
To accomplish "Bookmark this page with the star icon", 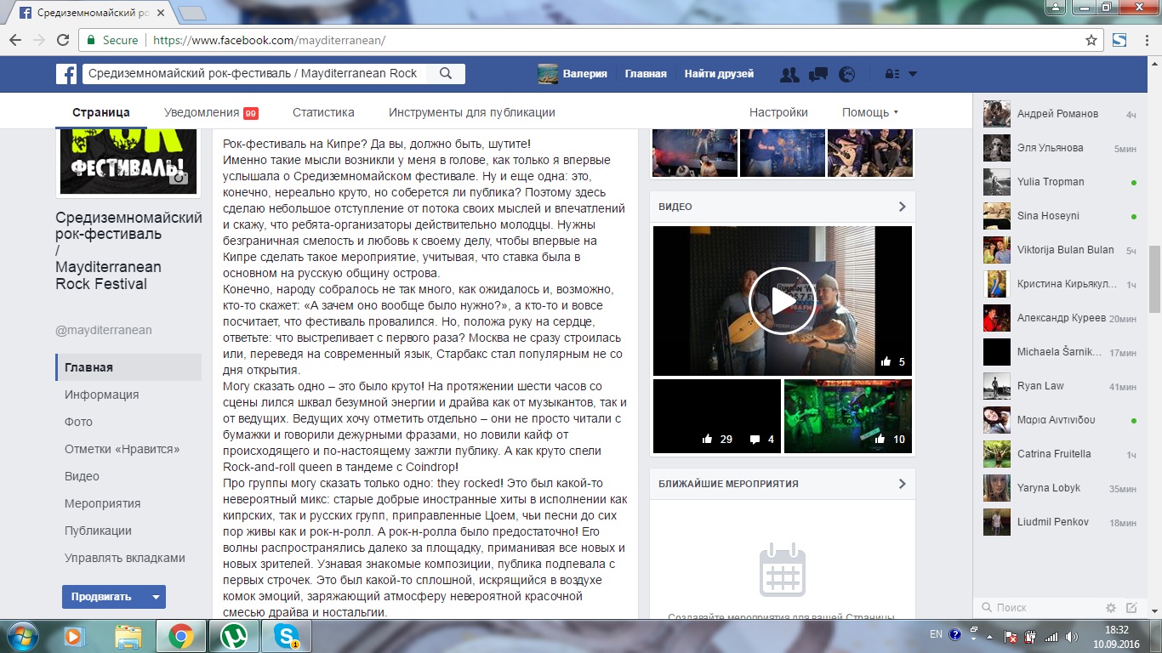I will (1091, 40).
